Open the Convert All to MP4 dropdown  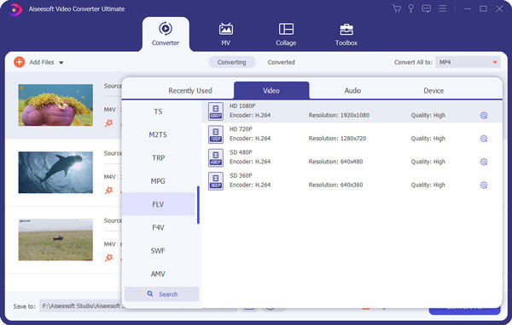pos(468,62)
